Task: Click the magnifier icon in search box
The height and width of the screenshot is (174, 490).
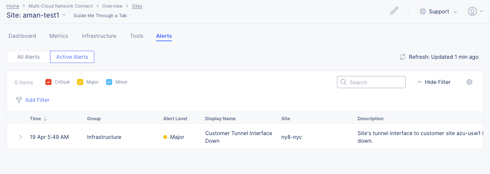Action: pos(343,82)
